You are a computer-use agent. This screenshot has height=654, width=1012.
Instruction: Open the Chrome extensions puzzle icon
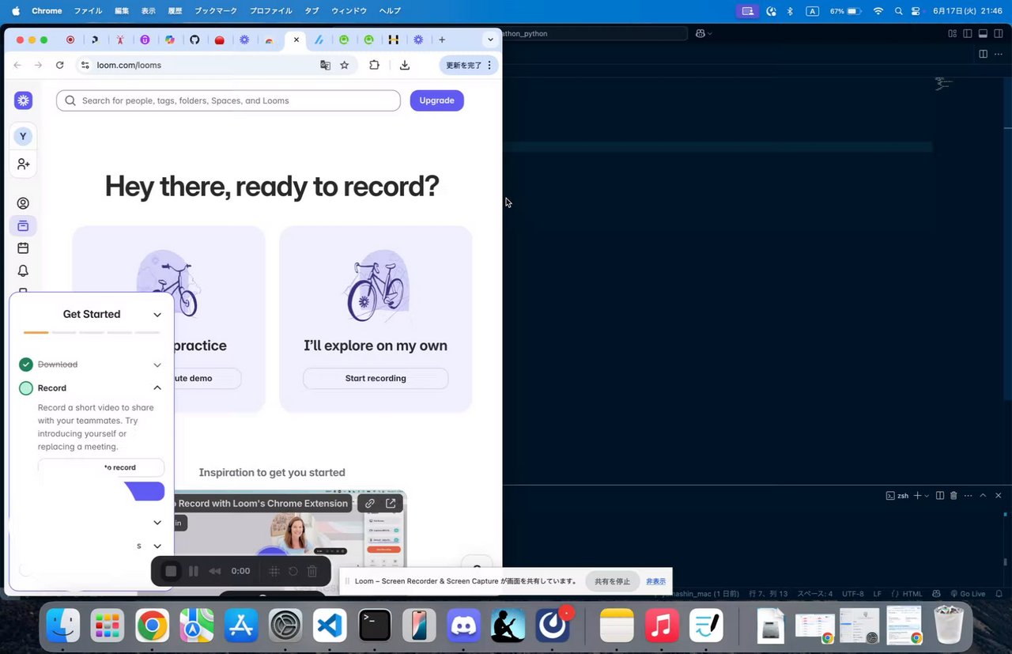(x=375, y=65)
